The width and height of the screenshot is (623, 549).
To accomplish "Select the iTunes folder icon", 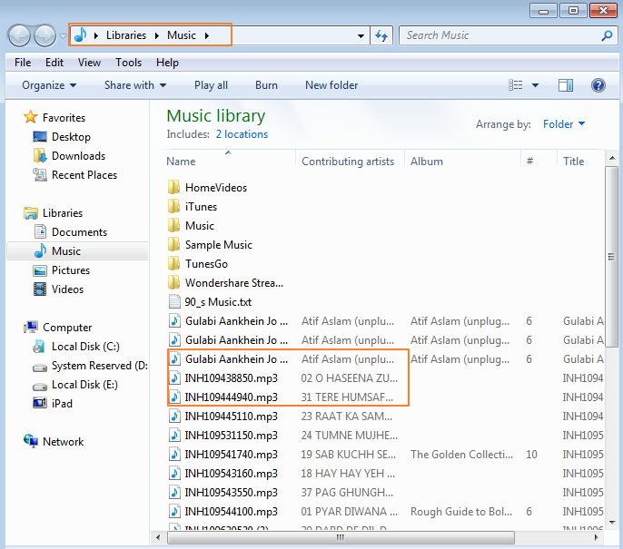I will 173,206.
